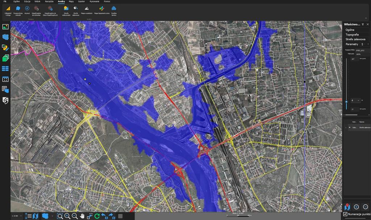Toggle visibility of Strefa zalewowa layer row
Viewport: 371px width, 220px height.
pyautogui.click(x=350, y=128)
